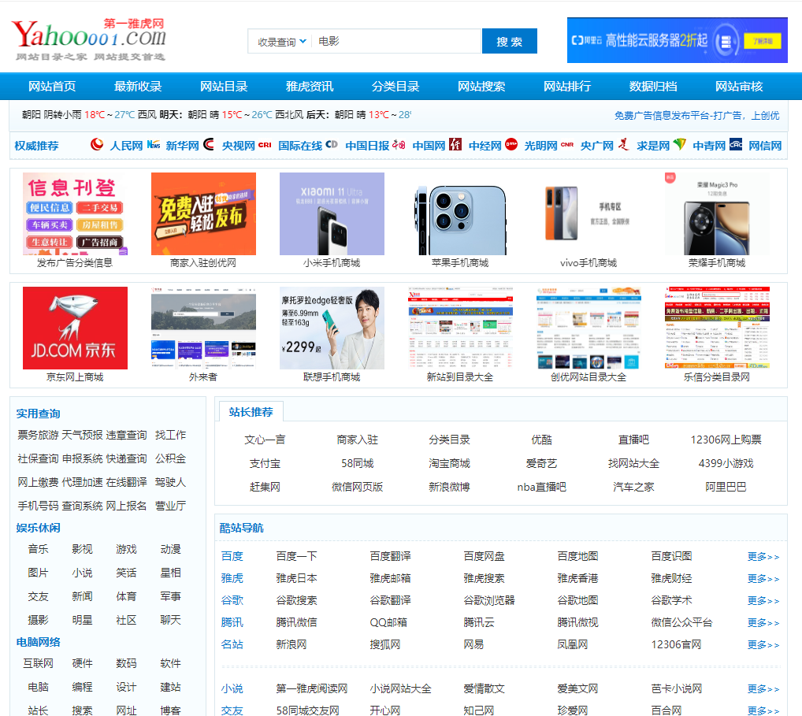Open the 实用查询 section heading
Image resolution: width=802 pixels, height=716 pixels.
[x=39, y=414]
